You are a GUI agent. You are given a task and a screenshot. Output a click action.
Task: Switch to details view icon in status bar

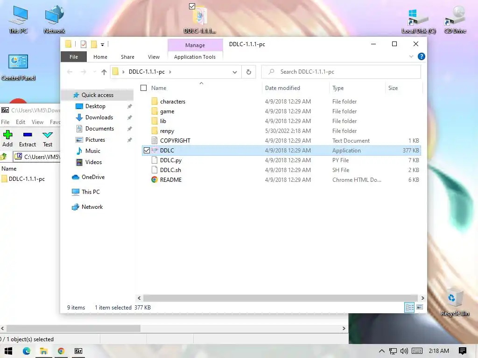[x=409, y=308]
